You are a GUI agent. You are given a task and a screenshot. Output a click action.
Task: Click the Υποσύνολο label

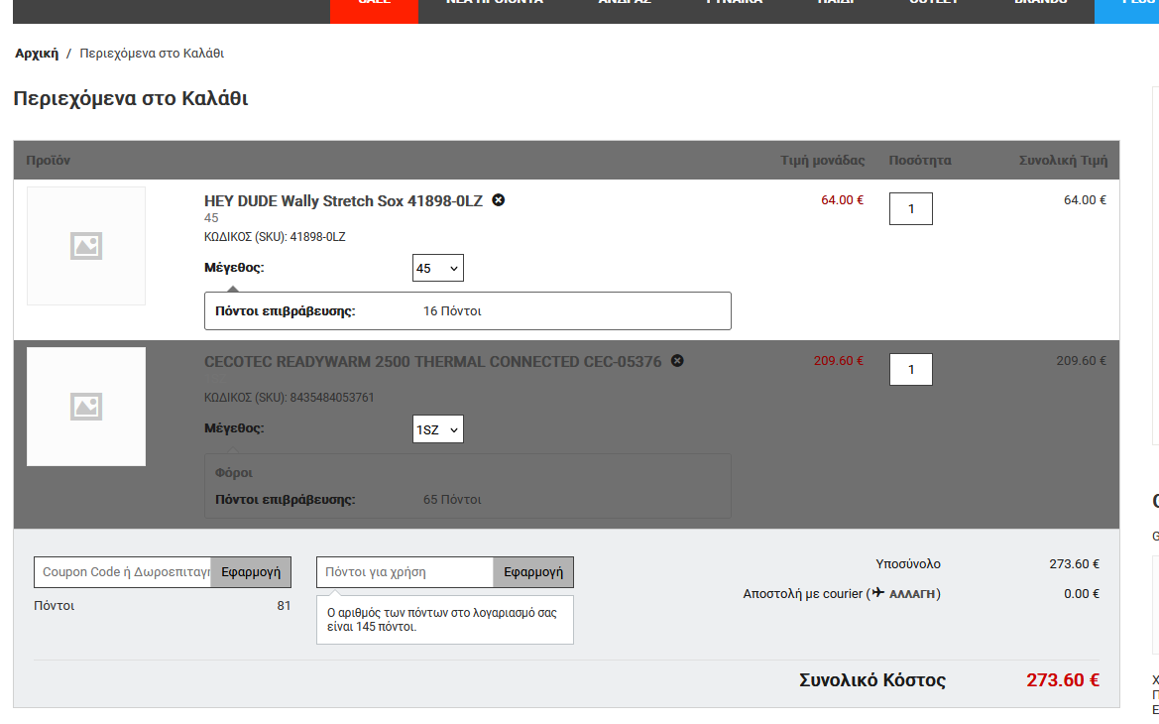click(x=908, y=563)
